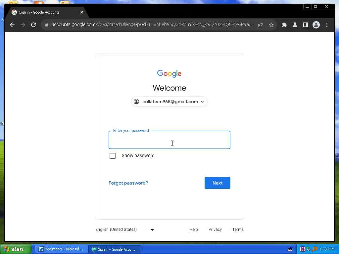Click the account avatar icon beside email
The width and height of the screenshot is (339, 254).
click(136, 102)
